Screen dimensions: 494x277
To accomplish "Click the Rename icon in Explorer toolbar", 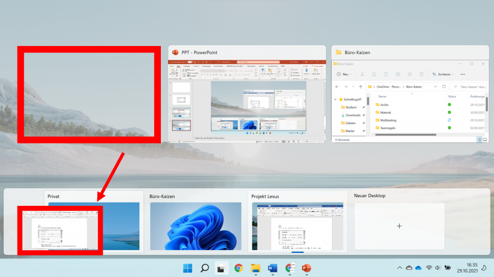I will 398,74.
